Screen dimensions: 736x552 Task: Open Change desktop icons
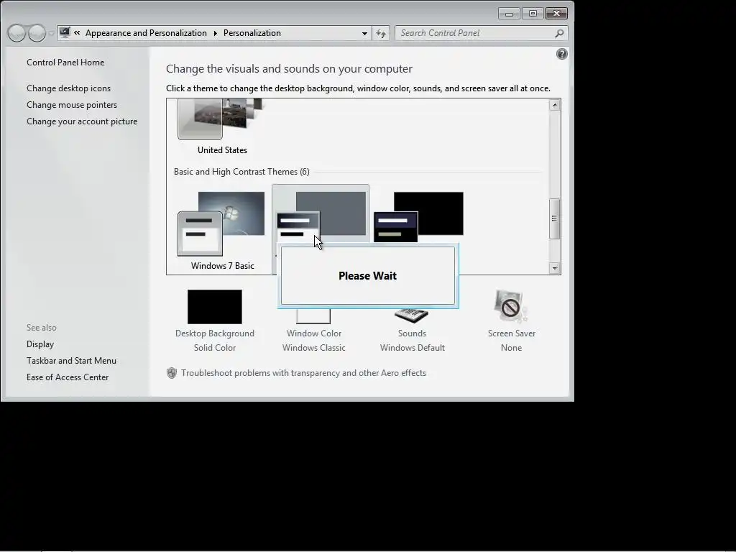(x=68, y=88)
